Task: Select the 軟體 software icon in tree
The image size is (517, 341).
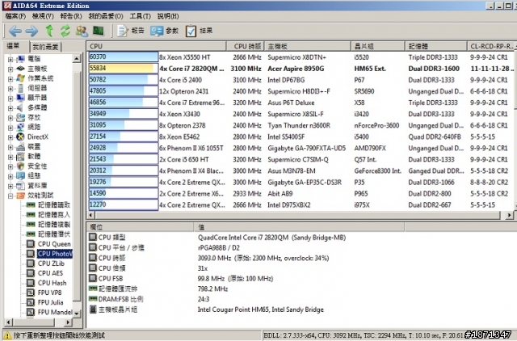Action: click(x=20, y=156)
